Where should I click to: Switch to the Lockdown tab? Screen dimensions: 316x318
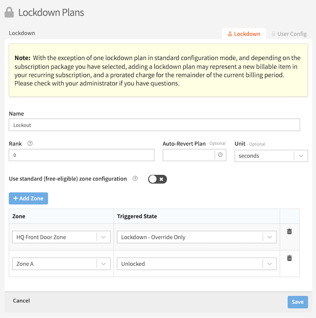coord(244,34)
